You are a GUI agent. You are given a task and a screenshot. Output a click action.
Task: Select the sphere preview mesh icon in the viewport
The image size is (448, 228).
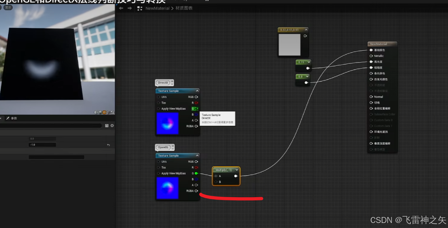coord(100,112)
